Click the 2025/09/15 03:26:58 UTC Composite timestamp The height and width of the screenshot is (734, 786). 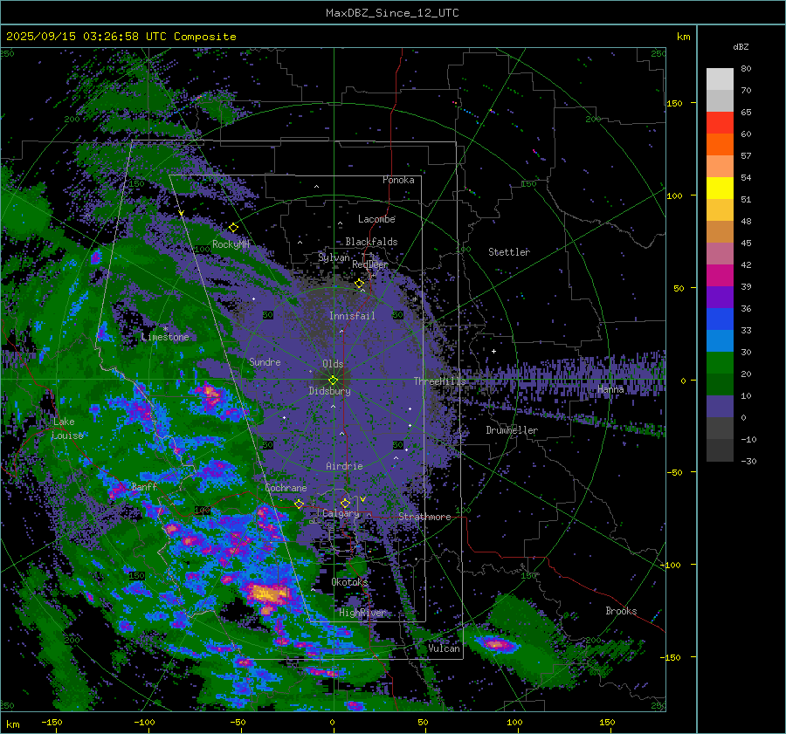click(x=121, y=37)
